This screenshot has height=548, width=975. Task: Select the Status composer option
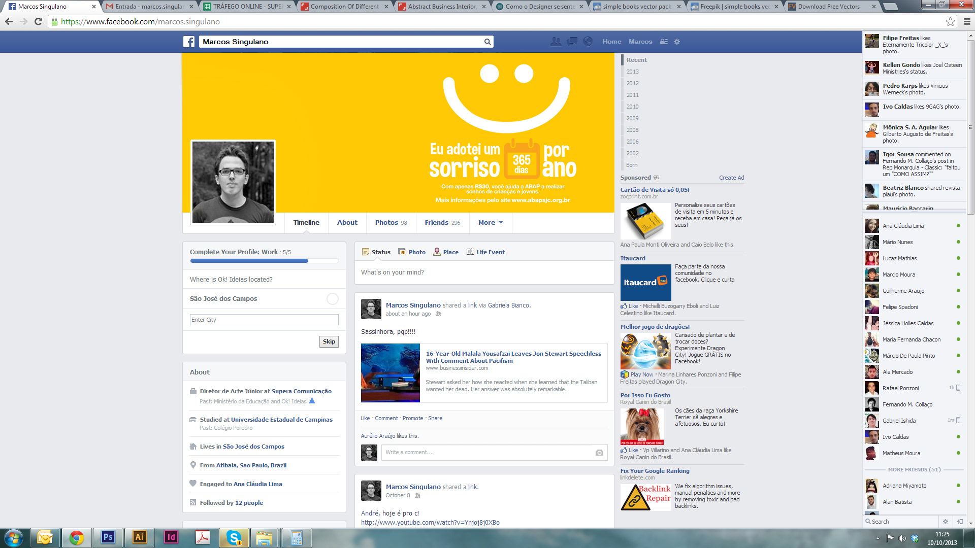point(376,252)
